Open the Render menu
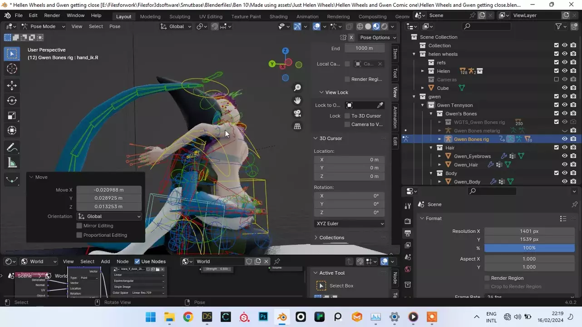582x327 pixels. click(52, 15)
